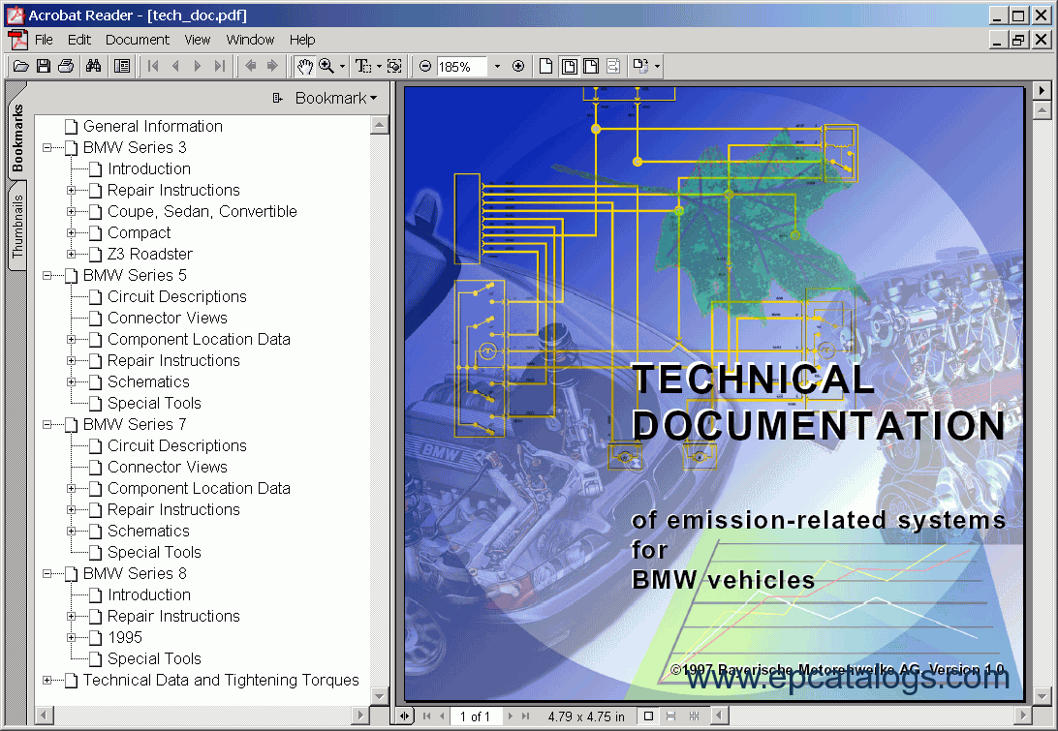
Task: Click document vertical scroll up arrow
Action: 1042,110
